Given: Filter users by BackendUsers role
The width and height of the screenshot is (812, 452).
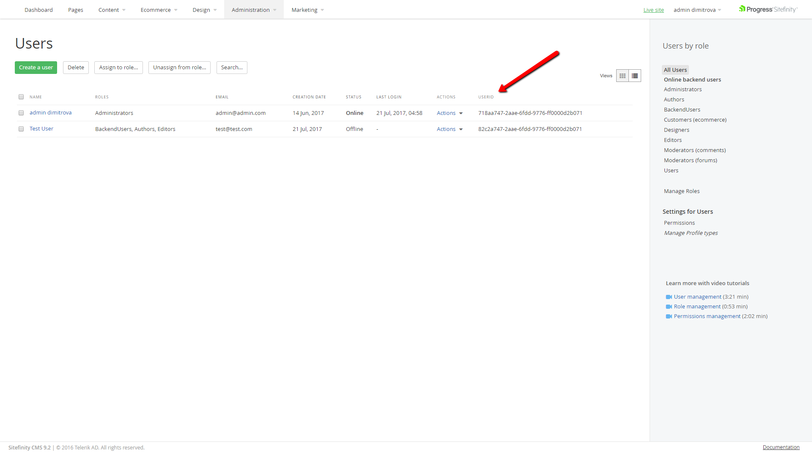Looking at the screenshot, I should tap(682, 109).
